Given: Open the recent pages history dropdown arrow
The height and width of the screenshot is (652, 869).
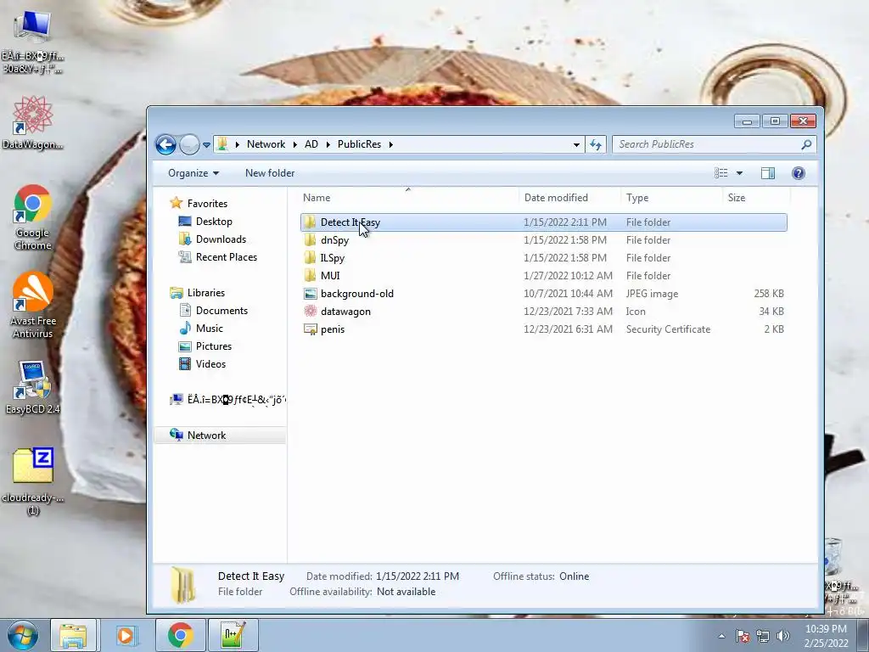Looking at the screenshot, I should pos(206,144).
